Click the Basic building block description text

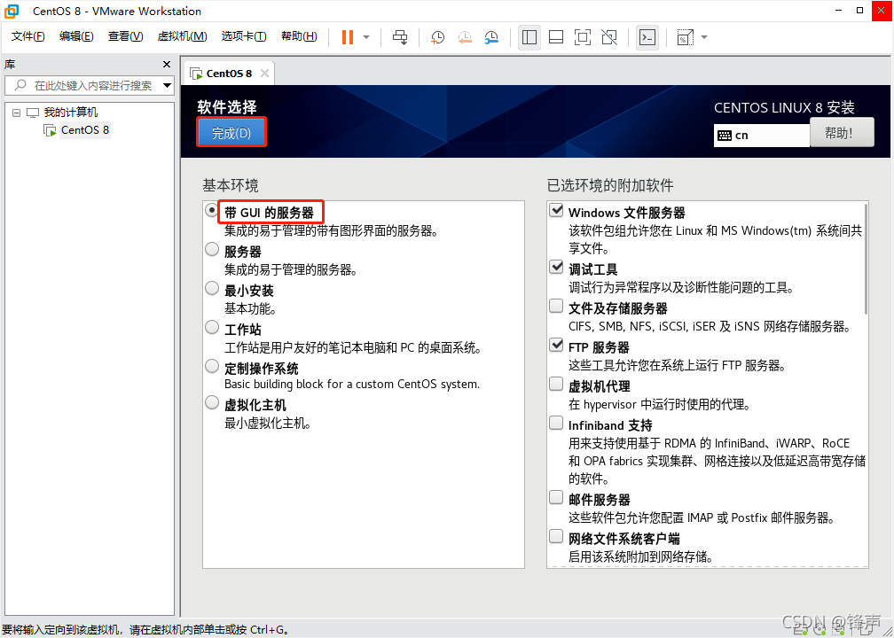[352, 384]
